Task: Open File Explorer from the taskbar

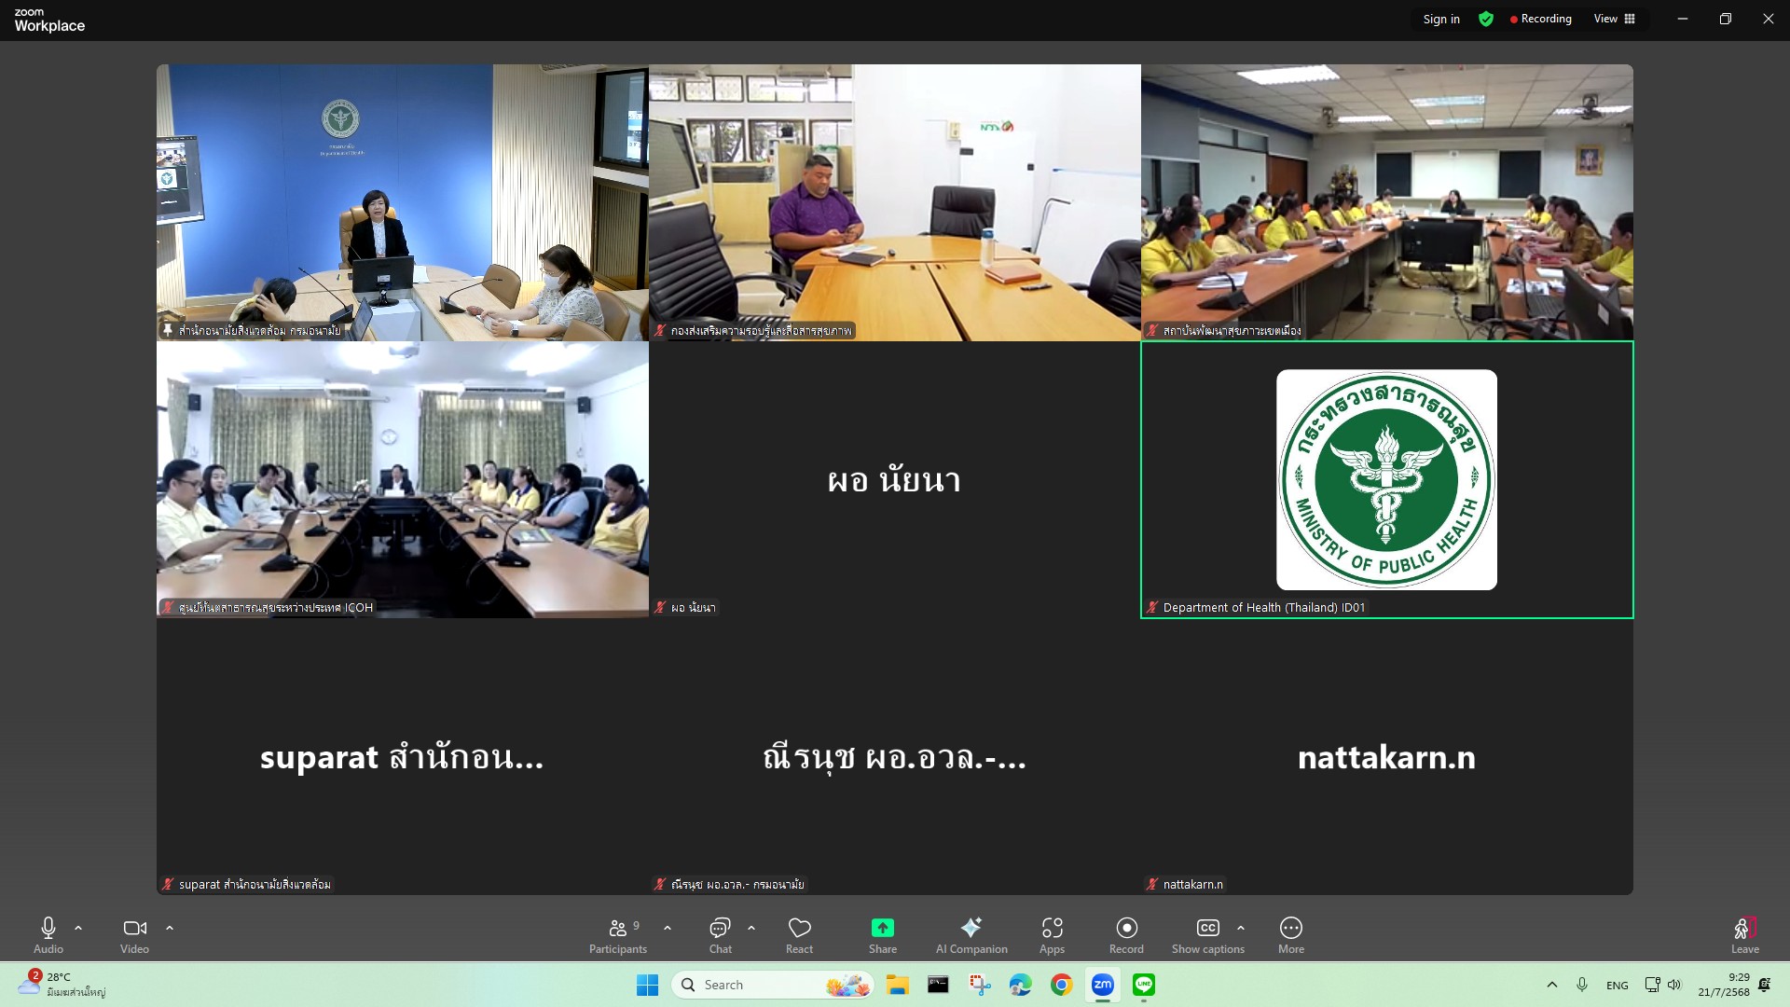Action: coord(897,985)
